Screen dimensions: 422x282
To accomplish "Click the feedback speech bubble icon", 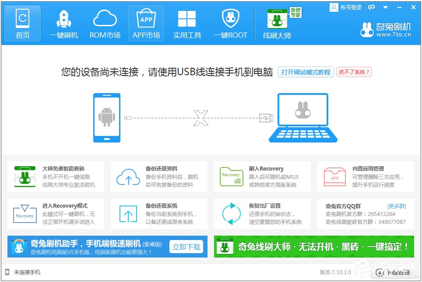I will click(371, 7).
